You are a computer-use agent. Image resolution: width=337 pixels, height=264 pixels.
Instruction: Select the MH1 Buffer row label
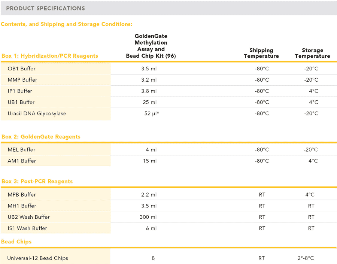point(22,206)
